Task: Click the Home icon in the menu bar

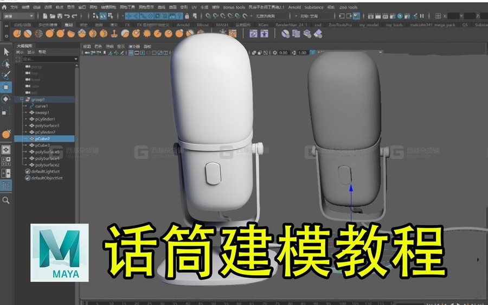Action: coord(3,8)
